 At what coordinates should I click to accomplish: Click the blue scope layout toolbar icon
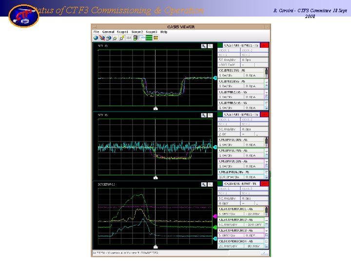[142, 38]
